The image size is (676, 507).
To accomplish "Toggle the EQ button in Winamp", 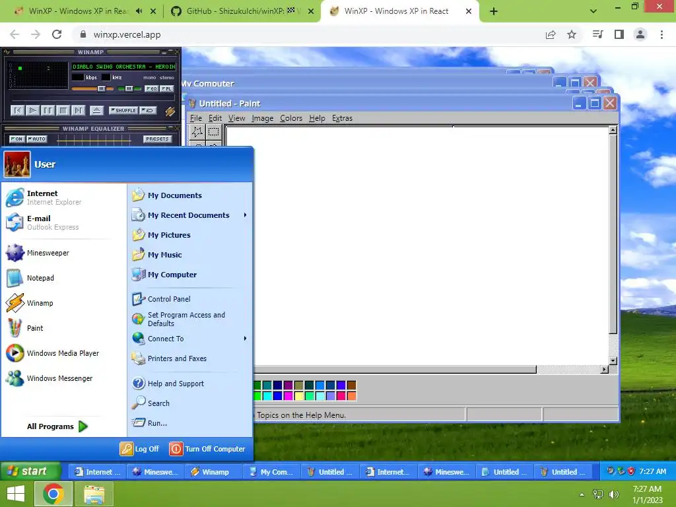I will (x=151, y=89).
